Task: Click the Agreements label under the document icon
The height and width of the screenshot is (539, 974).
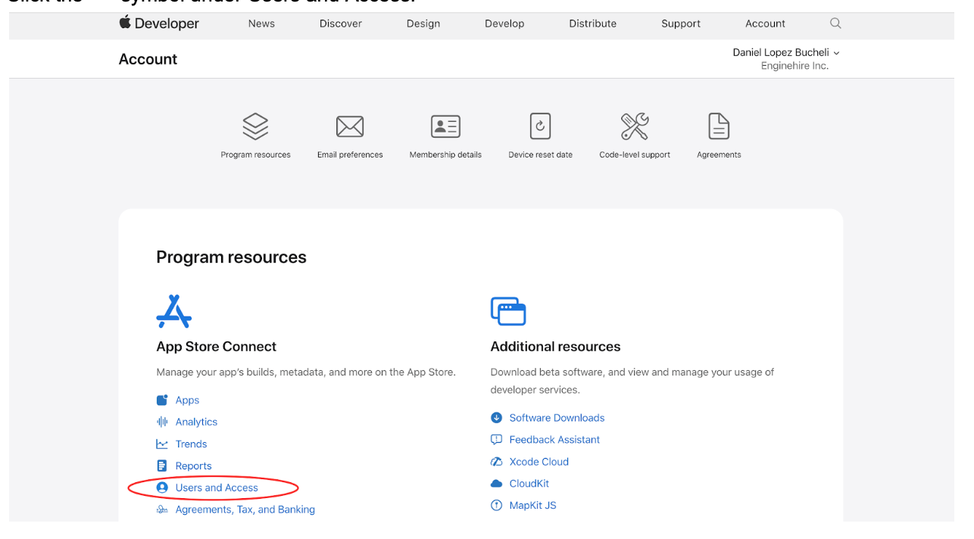Action: click(719, 155)
